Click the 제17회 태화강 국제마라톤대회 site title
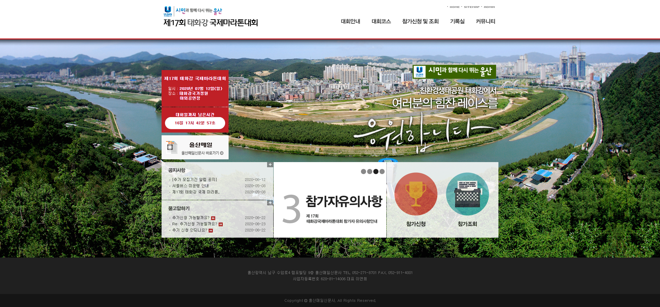660x307 pixels. point(211,23)
